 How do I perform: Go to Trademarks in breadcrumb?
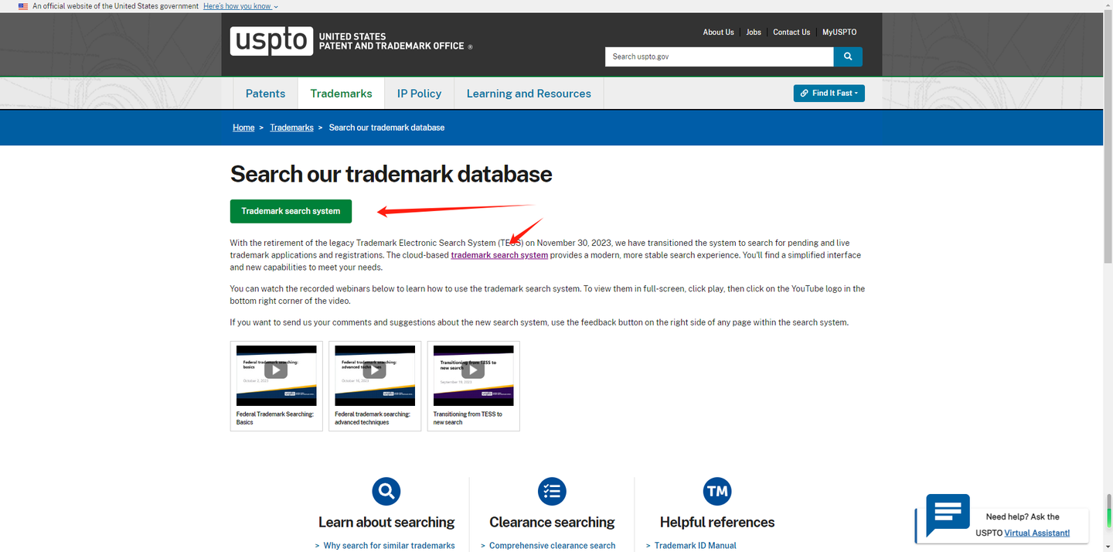tap(291, 128)
